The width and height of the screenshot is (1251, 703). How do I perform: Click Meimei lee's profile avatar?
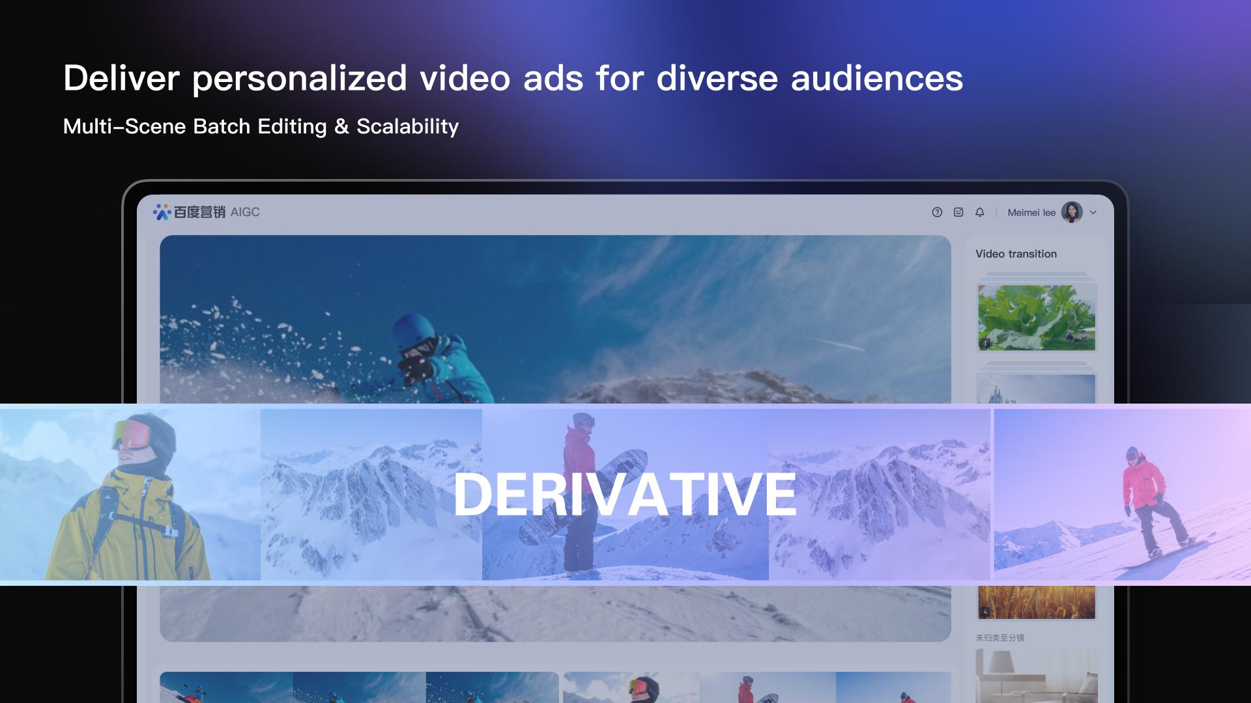click(1071, 212)
